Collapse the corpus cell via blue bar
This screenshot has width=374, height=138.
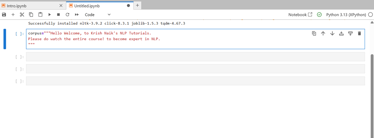click(x=5, y=39)
